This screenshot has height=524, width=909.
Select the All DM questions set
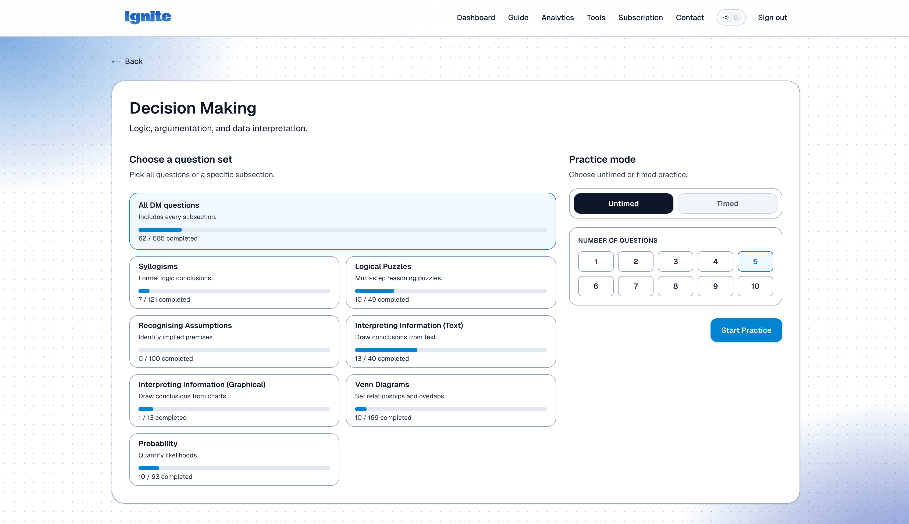[342, 221]
